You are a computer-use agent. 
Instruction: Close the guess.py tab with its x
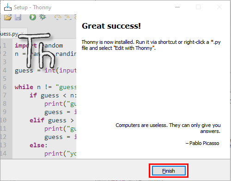point(22,33)
